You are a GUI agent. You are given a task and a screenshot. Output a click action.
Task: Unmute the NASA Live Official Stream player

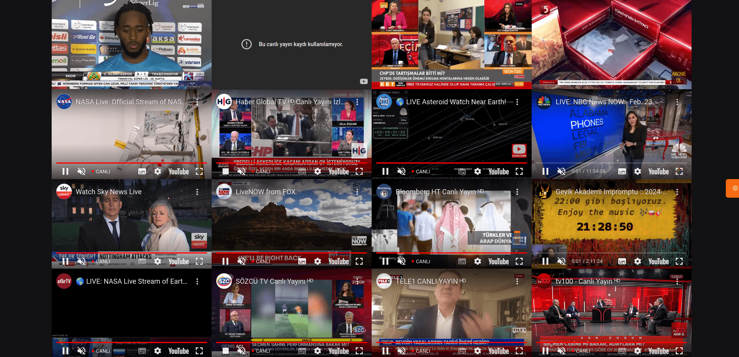(x=82, y=171)
